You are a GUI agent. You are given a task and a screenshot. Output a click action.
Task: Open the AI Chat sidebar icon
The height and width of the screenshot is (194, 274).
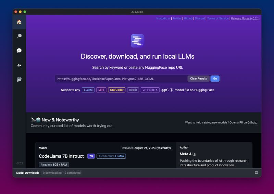click(x=19, y=50)
